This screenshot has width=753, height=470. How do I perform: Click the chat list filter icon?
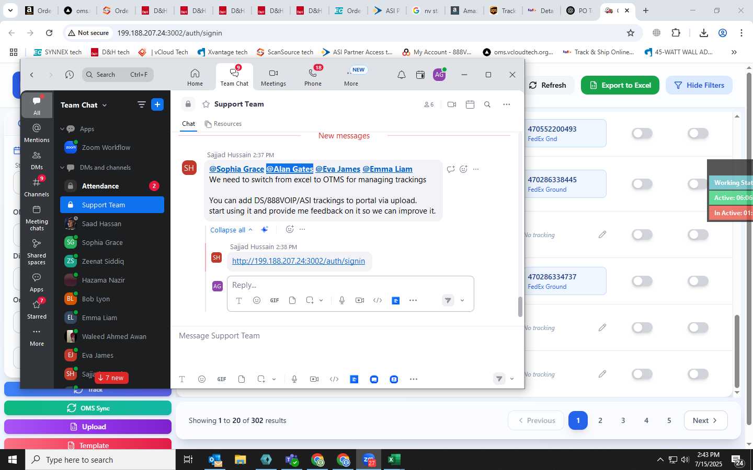[141, 104]
